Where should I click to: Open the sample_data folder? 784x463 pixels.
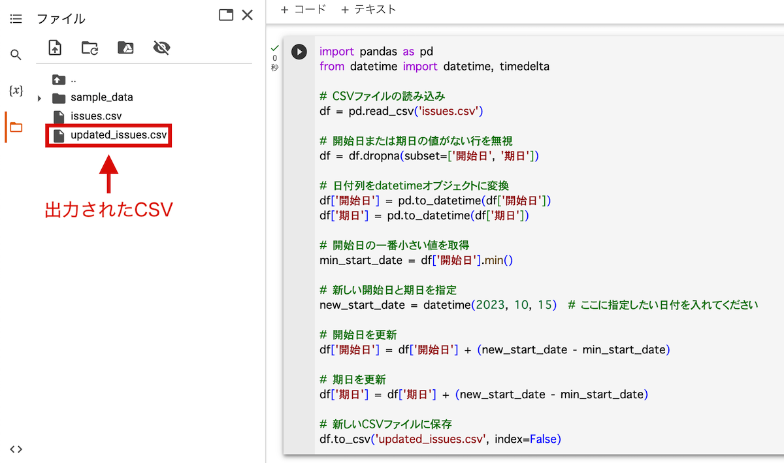coord(101,97)
